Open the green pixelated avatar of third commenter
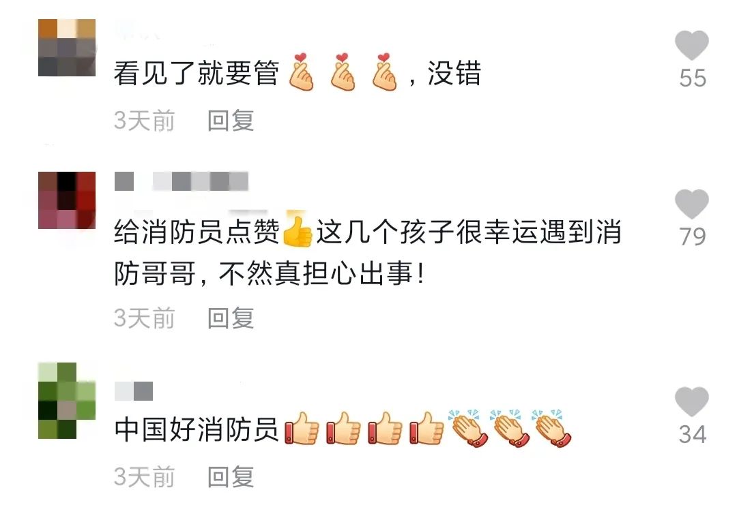The height and width of the screenshot is (507, 737). 67,401
